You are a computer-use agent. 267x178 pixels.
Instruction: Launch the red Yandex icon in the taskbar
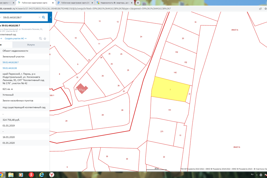31,175
